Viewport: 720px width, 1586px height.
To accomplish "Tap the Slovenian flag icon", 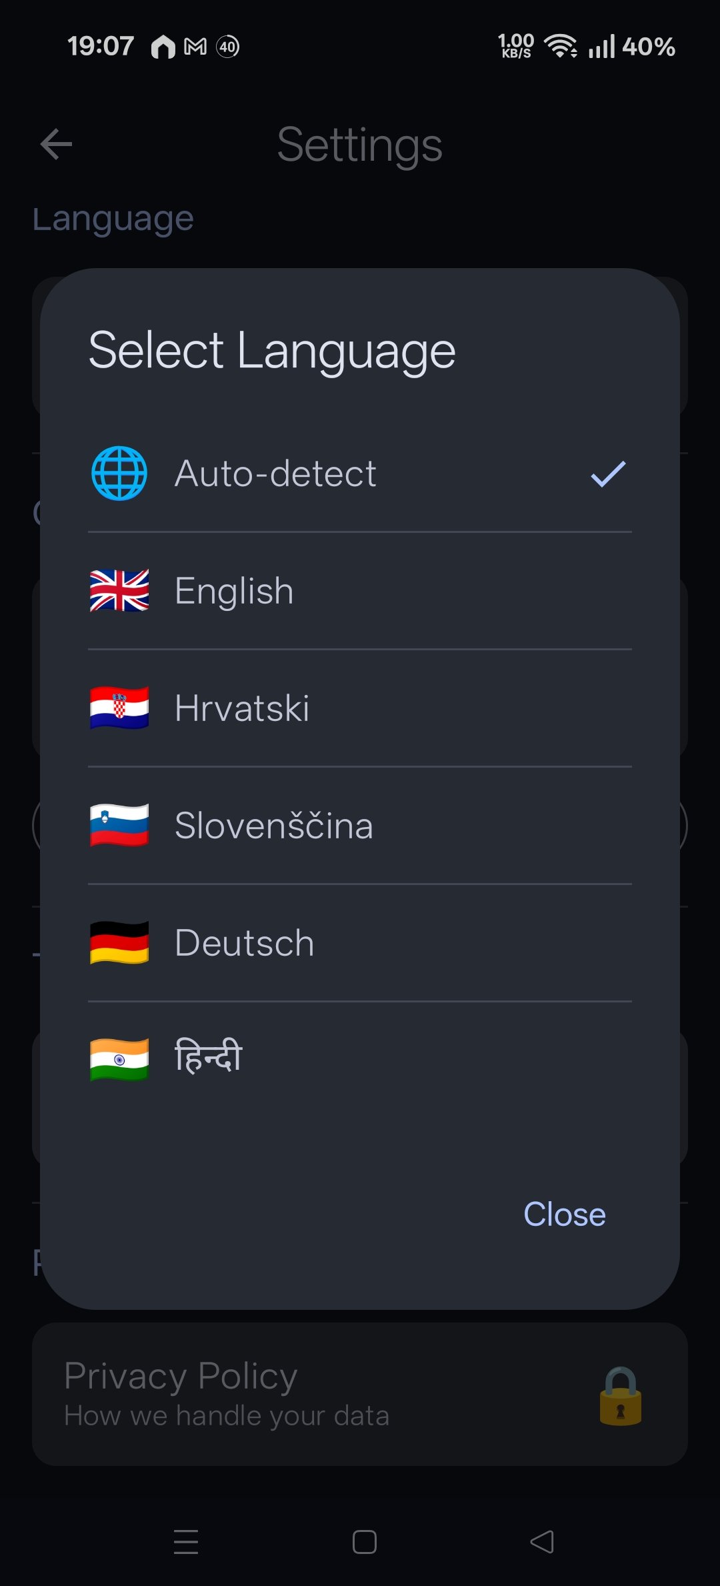I will click(x=119, y=826).
